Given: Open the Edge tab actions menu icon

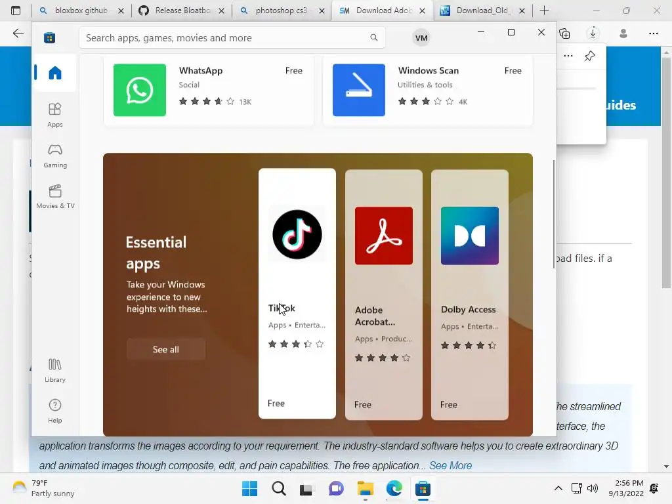Looking at the screenshot, I should [x=16, y=10].
